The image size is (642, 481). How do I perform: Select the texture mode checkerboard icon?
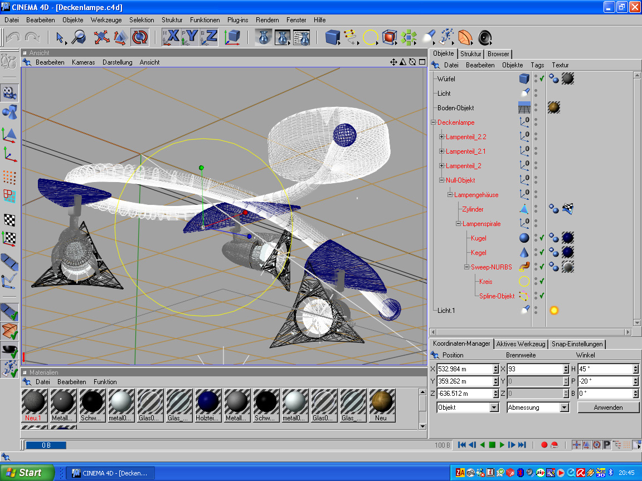[9, 220]
